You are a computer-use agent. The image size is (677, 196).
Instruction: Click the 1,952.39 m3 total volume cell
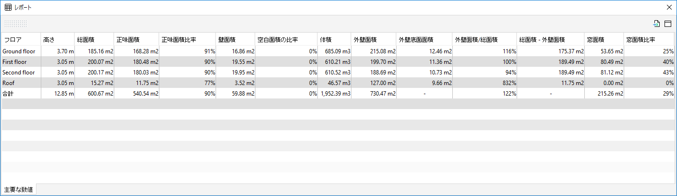[334, 93]
